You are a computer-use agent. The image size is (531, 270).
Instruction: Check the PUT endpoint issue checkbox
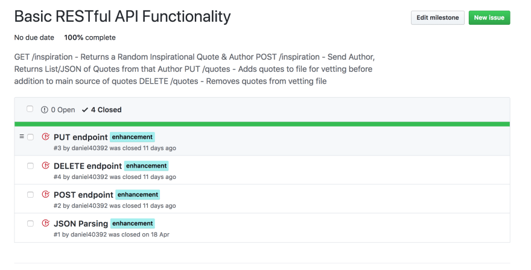click(31, 137)
